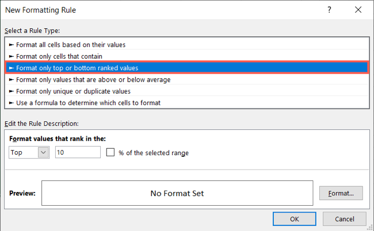Screen dimensions: 374x231
Task: Pick 'Format only values above or below average'
Action: (93, 79)
